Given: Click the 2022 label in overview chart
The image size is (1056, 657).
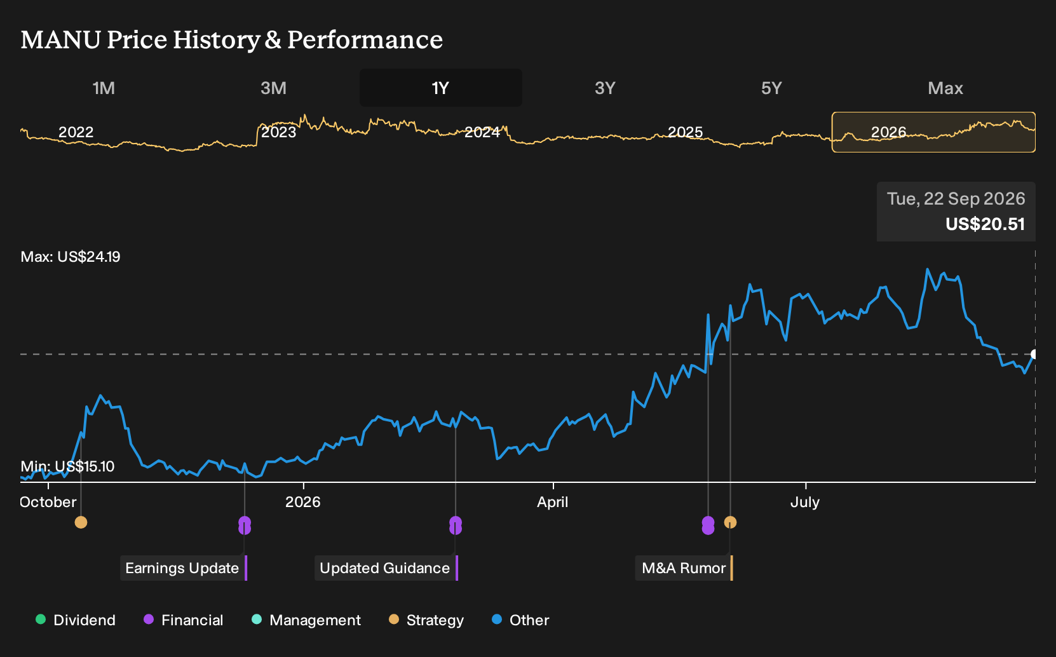Looking at the screenshot, I should 76,132.
